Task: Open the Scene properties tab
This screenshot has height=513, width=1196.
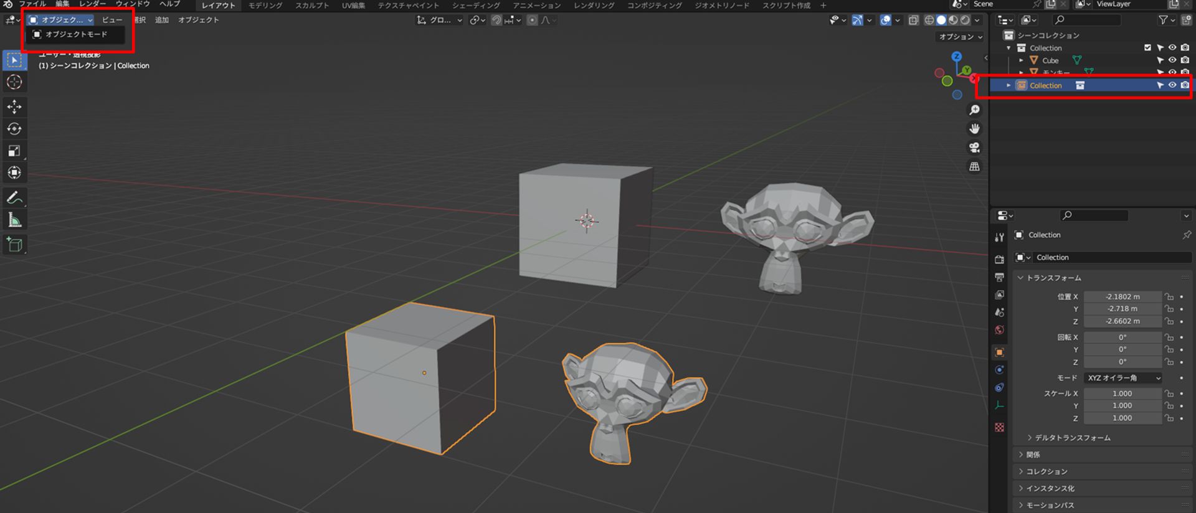Action: (x=1000, y=312)
